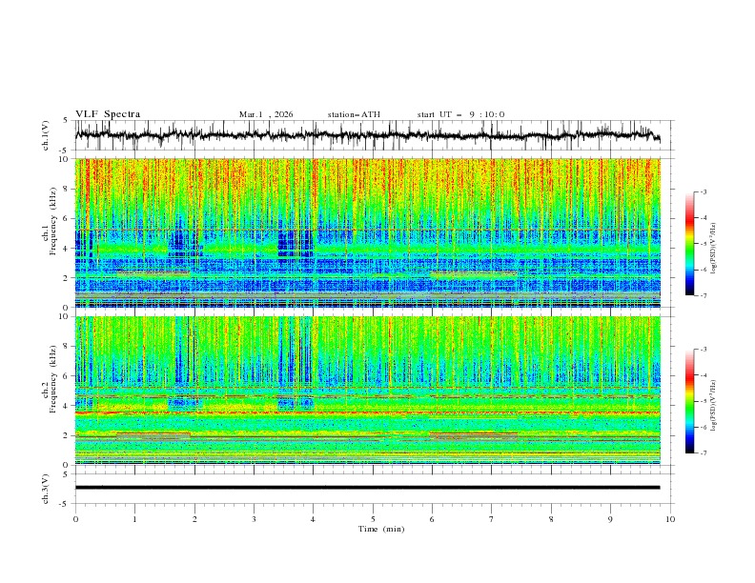Click the ch.2 color bar "log(PSD)(V²/Hz)" label
The height and width of the screenshot is (583, 755).
[x=713, y=406]
